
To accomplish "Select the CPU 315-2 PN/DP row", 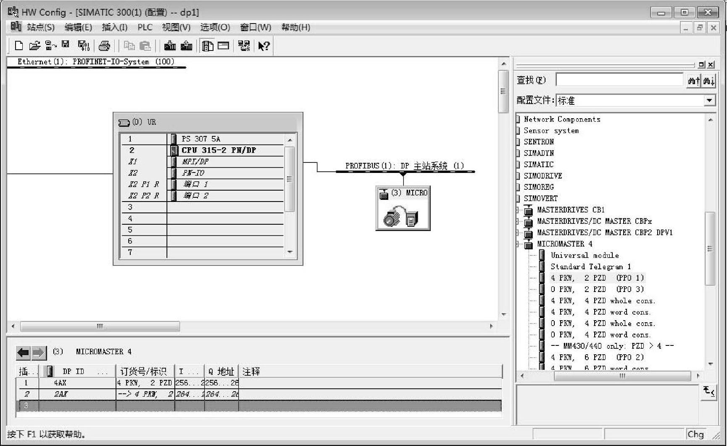I will pyautogui.click(x=202, y=150).
